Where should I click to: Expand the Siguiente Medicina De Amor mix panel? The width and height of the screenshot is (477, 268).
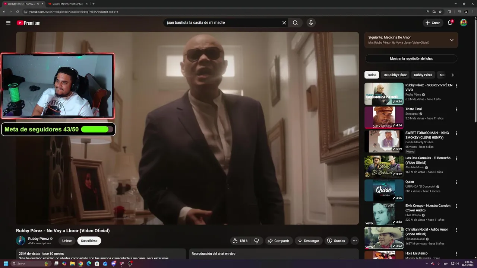452,40
